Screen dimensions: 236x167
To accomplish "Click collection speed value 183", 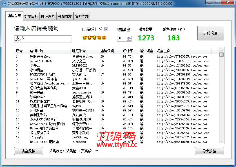I will point(173,38).
